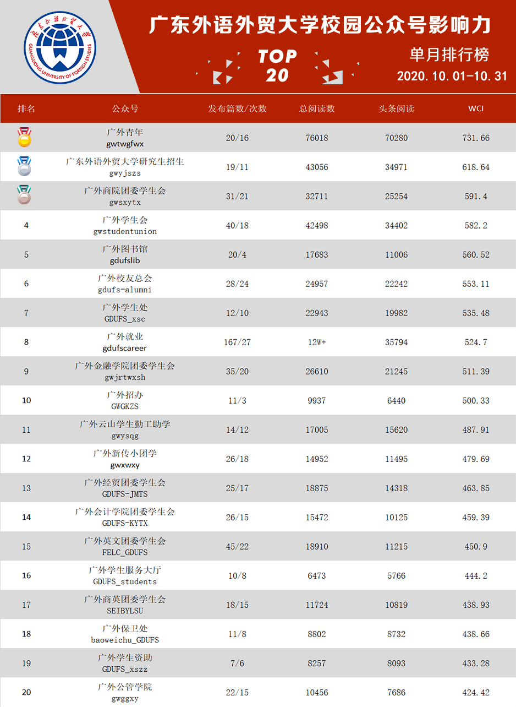The image size is (516, 707).
Task: Click the 排名 column header
Action: click(26, 108)
